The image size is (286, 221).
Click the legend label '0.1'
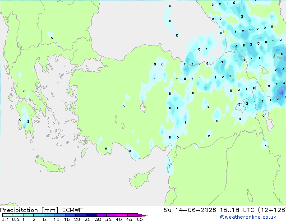tap(5, 219)
